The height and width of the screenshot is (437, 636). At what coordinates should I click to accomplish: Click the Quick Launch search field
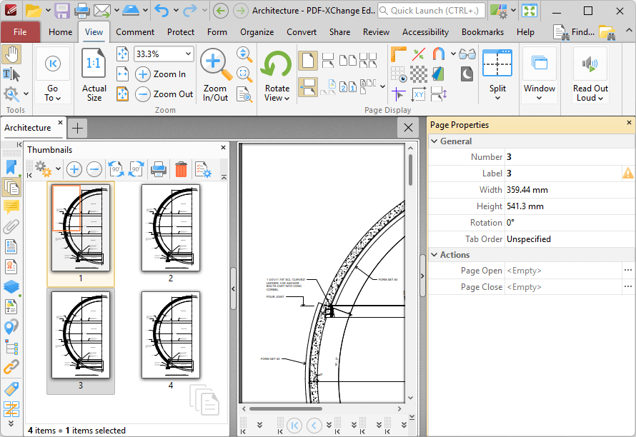pyautogui.click(x=431, y=11)
